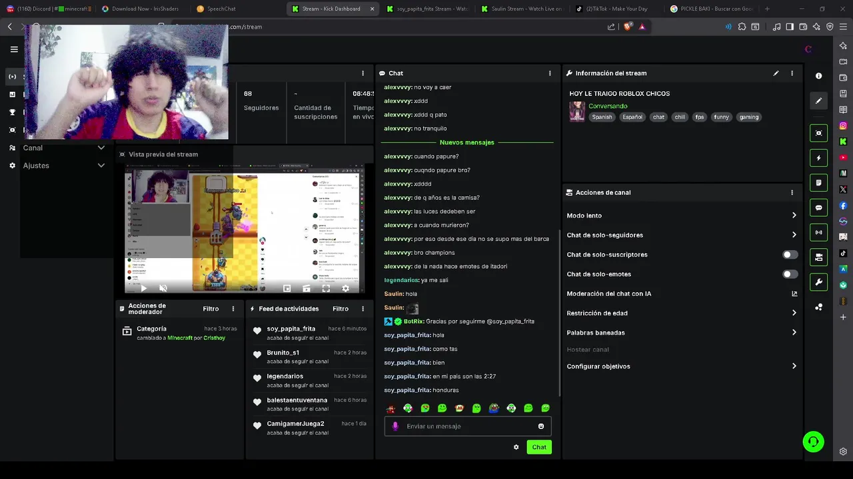Open browser sidebar settings gear at bottom
853x479 pixels.
843,452
